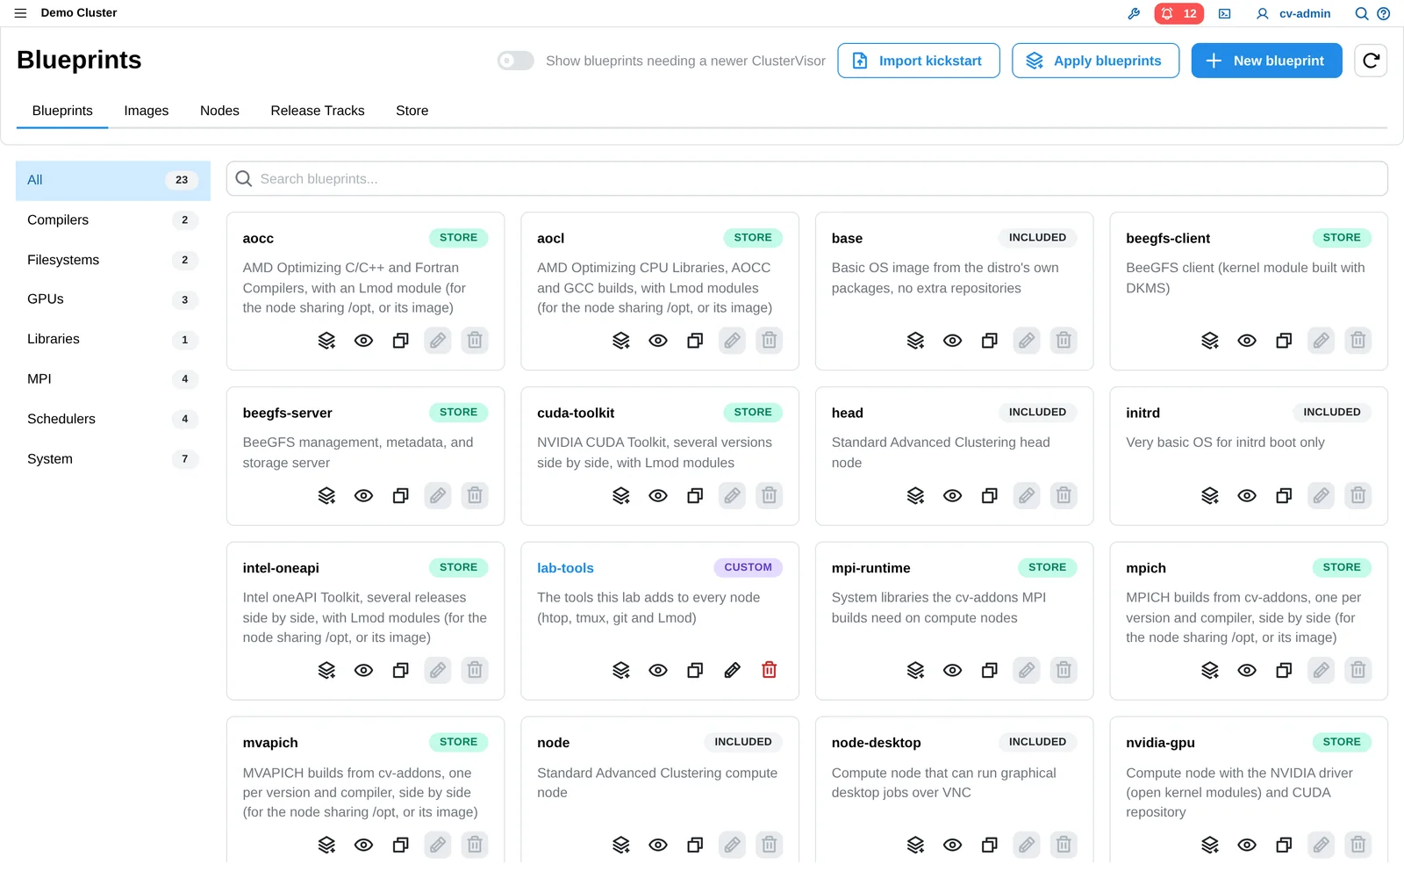This screenshot has height=878, width=1404.
Task: Apply the intel-oneapi blueprint layers icon
Action: pyautogui.click(x=326, y=671)
